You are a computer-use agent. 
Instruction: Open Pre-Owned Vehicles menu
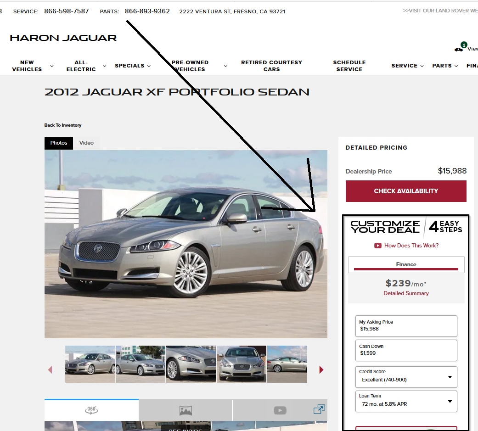pyautogui.click(x=190, y=66)
